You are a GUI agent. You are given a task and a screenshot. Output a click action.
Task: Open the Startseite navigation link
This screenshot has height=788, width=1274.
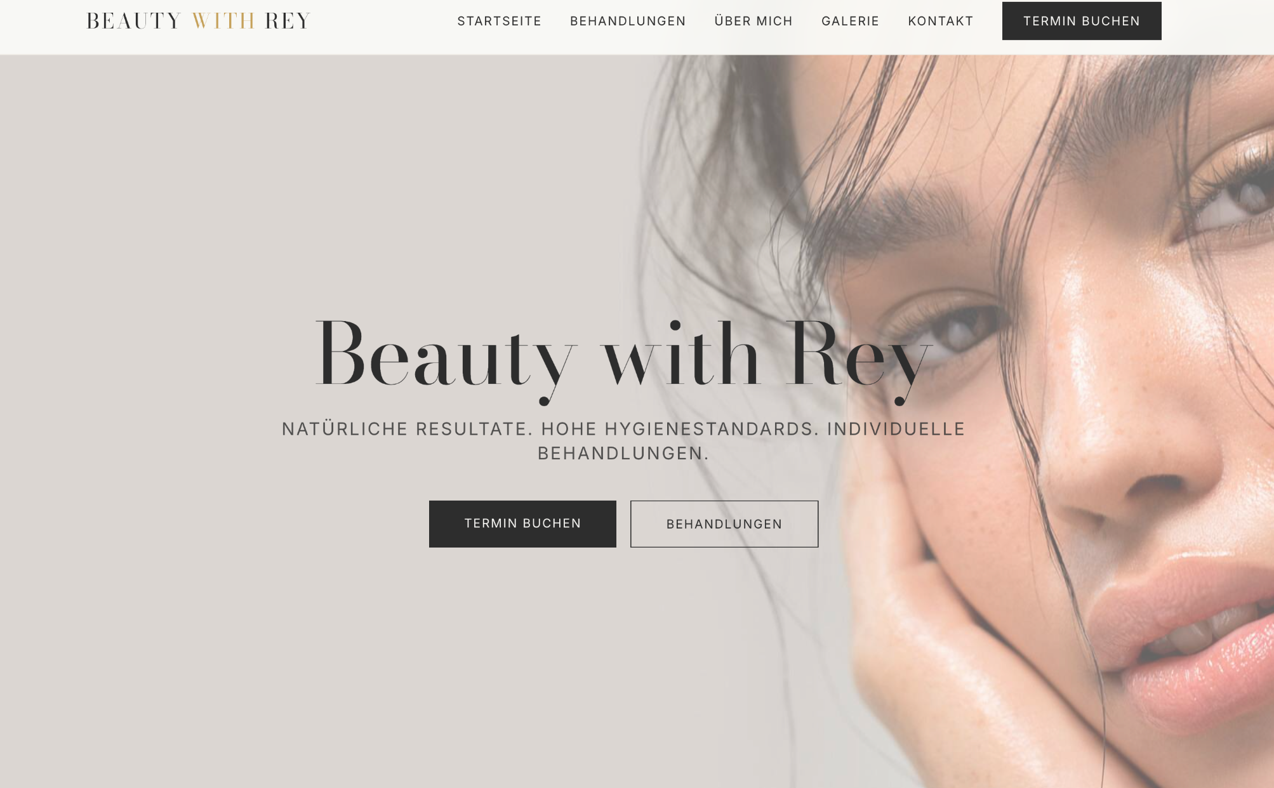499,21
